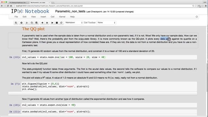
Task: Click the mail extension icon in the browser toolbar
Action: pyautogui.click(x=199, y=6)
